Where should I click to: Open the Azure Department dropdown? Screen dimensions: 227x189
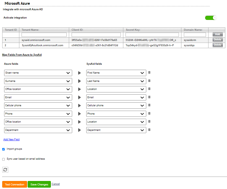click(38, 130)
